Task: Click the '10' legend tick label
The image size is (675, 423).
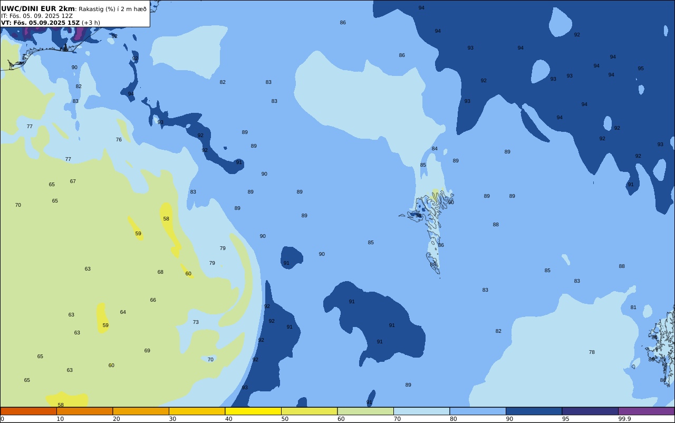Action: 60,419
